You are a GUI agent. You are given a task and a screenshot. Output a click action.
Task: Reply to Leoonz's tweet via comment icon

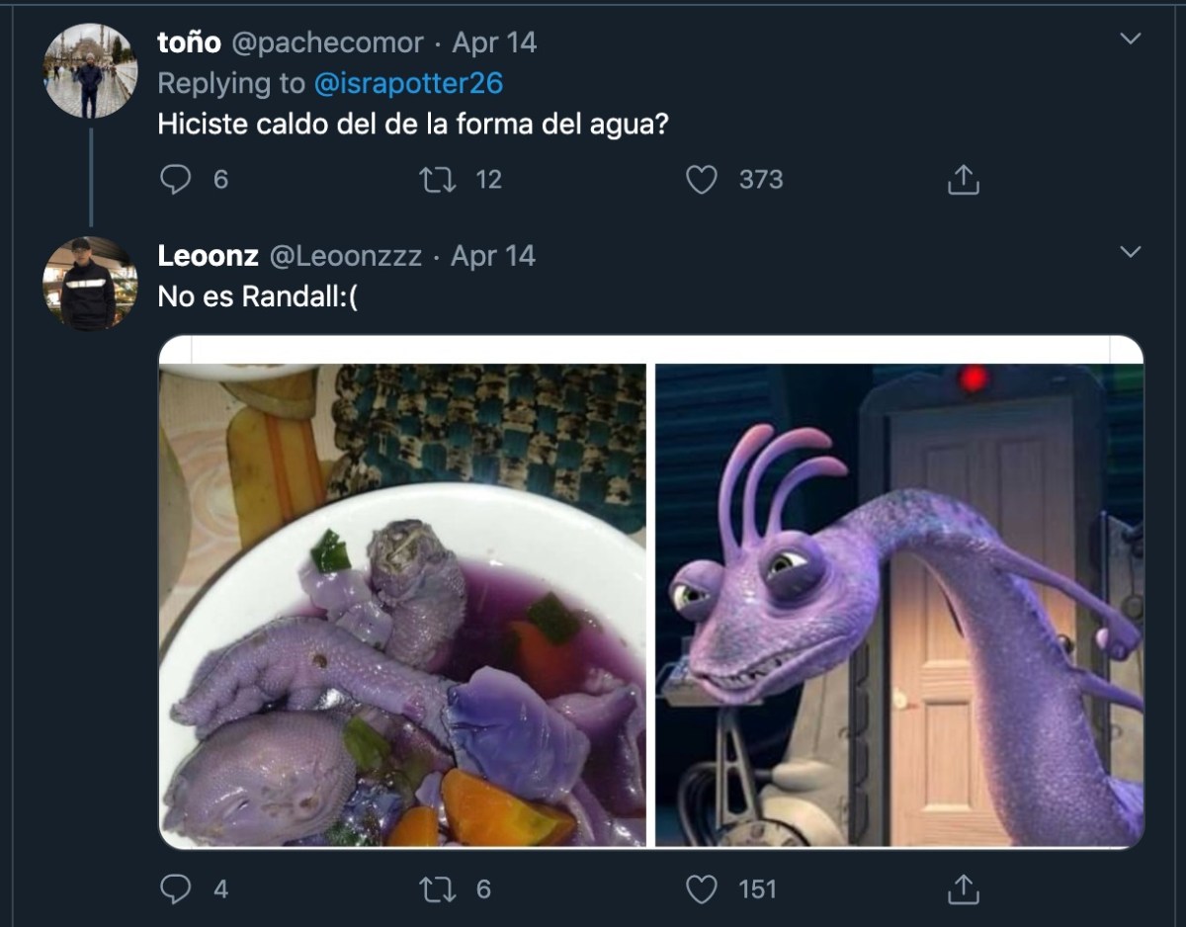pos(176,889)
